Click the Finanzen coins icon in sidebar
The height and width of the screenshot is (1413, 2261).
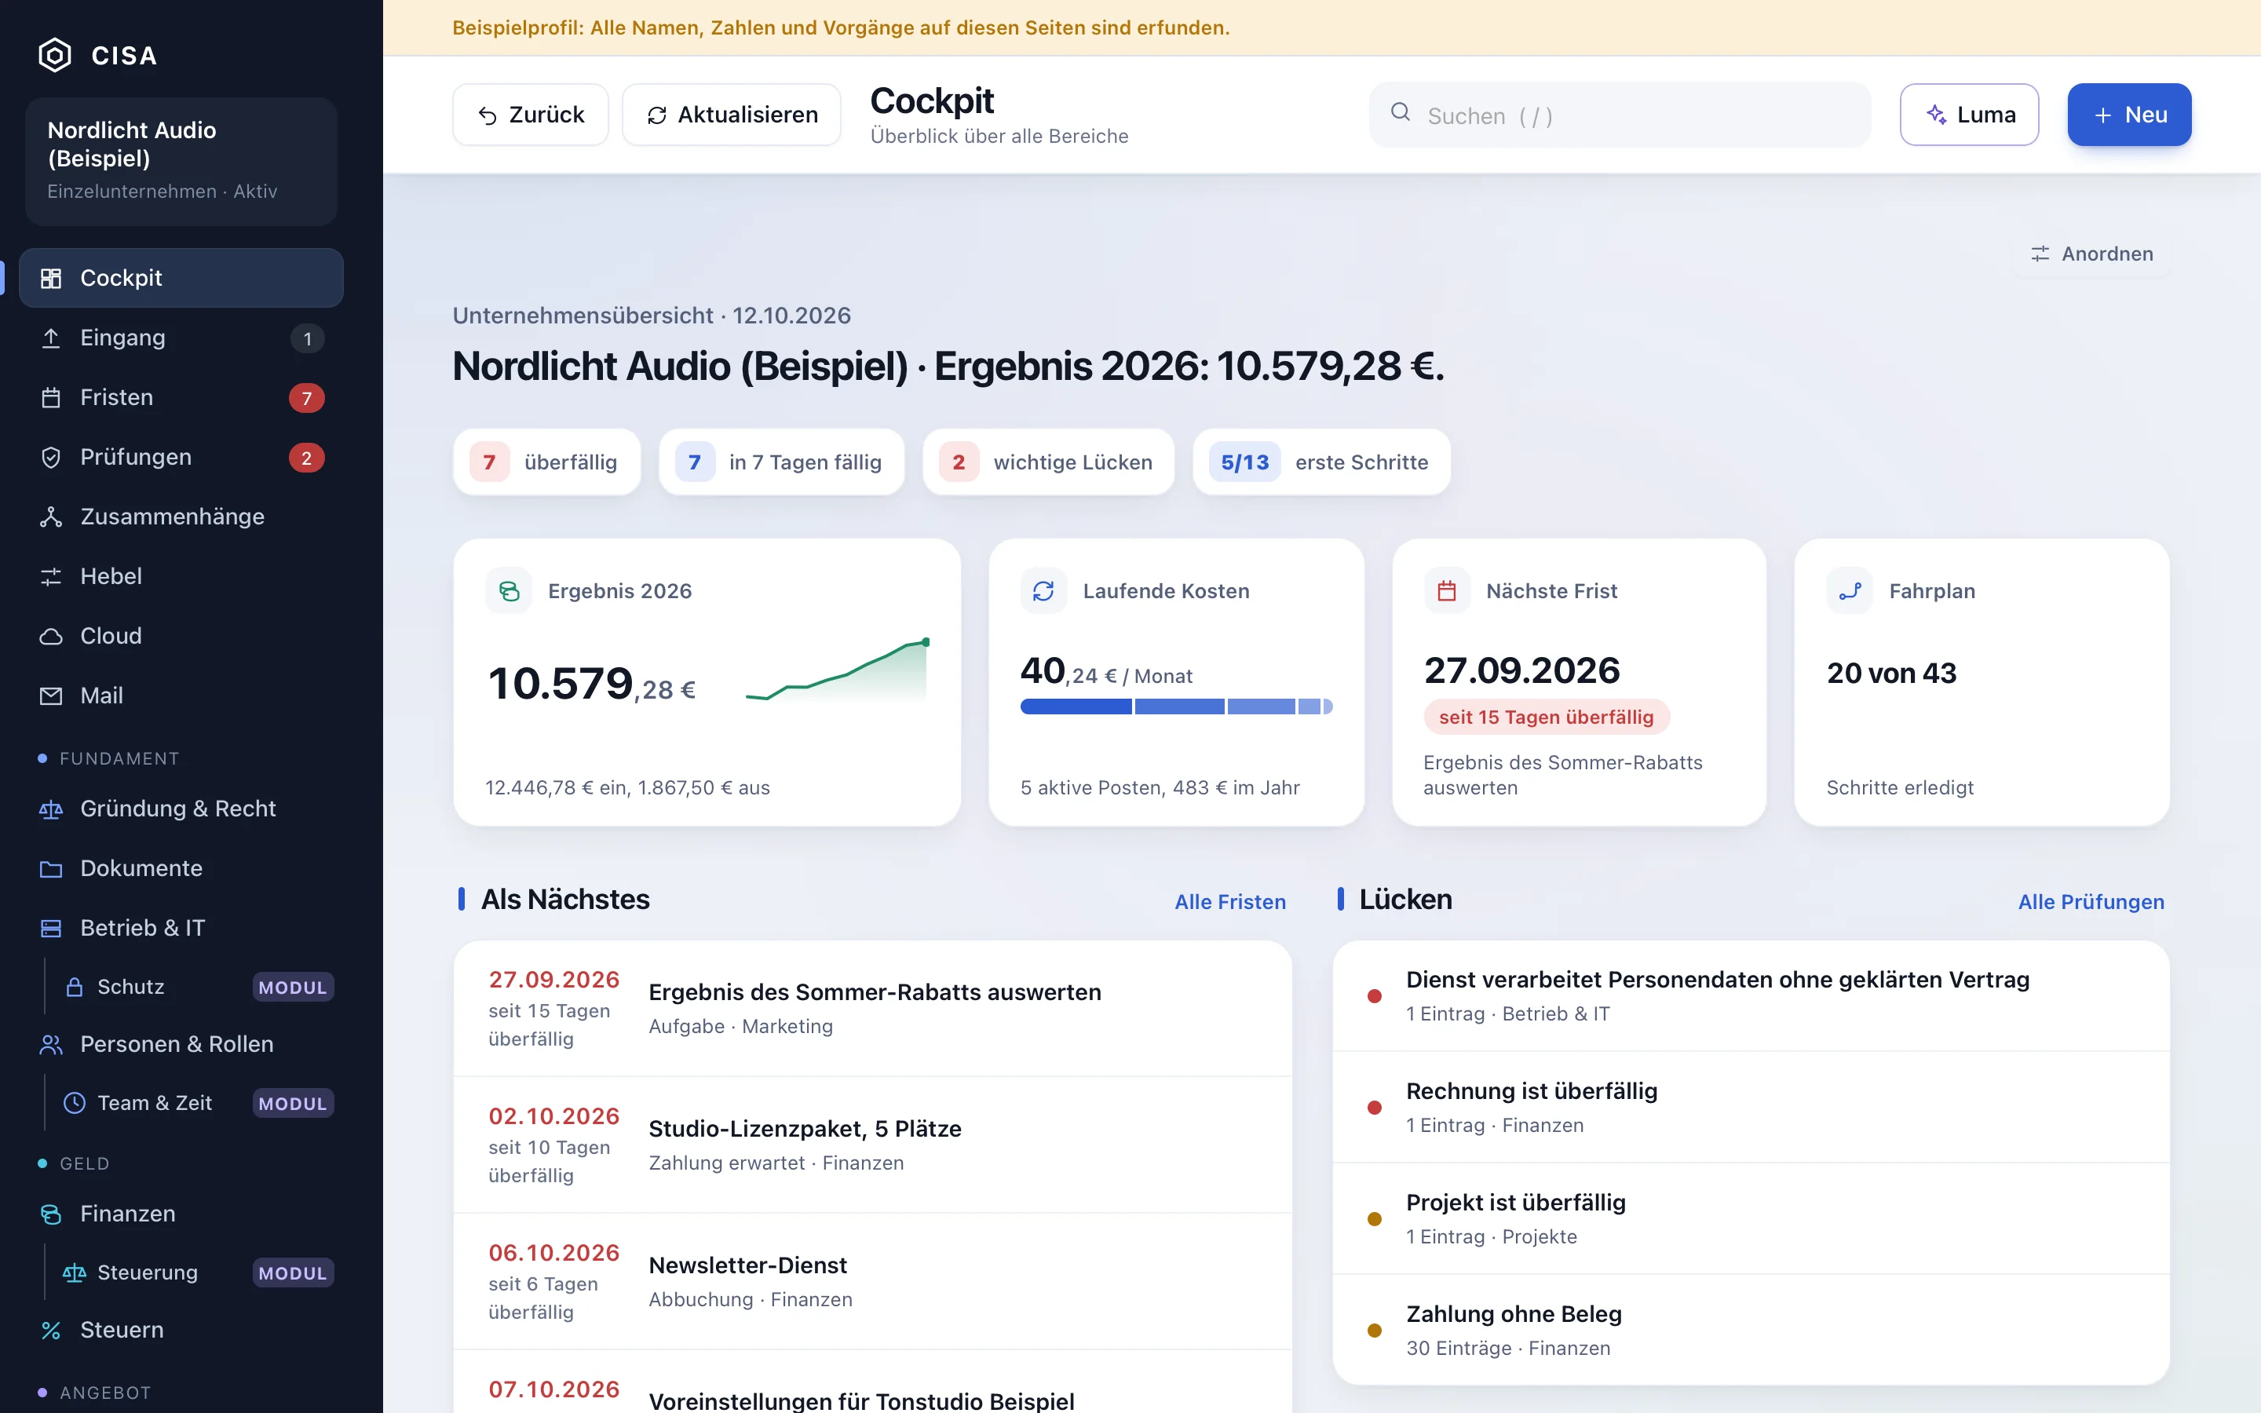(x=51, y=1214)
